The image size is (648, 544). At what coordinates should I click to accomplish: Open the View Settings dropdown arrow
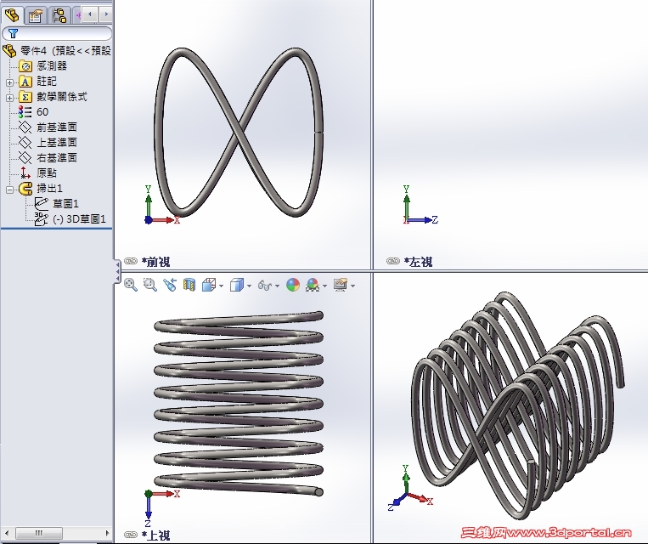(353, 286)
